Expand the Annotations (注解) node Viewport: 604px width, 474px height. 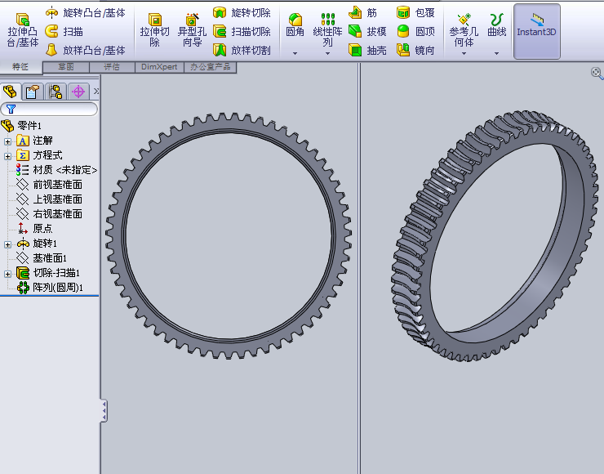click(x=7, y=141)
